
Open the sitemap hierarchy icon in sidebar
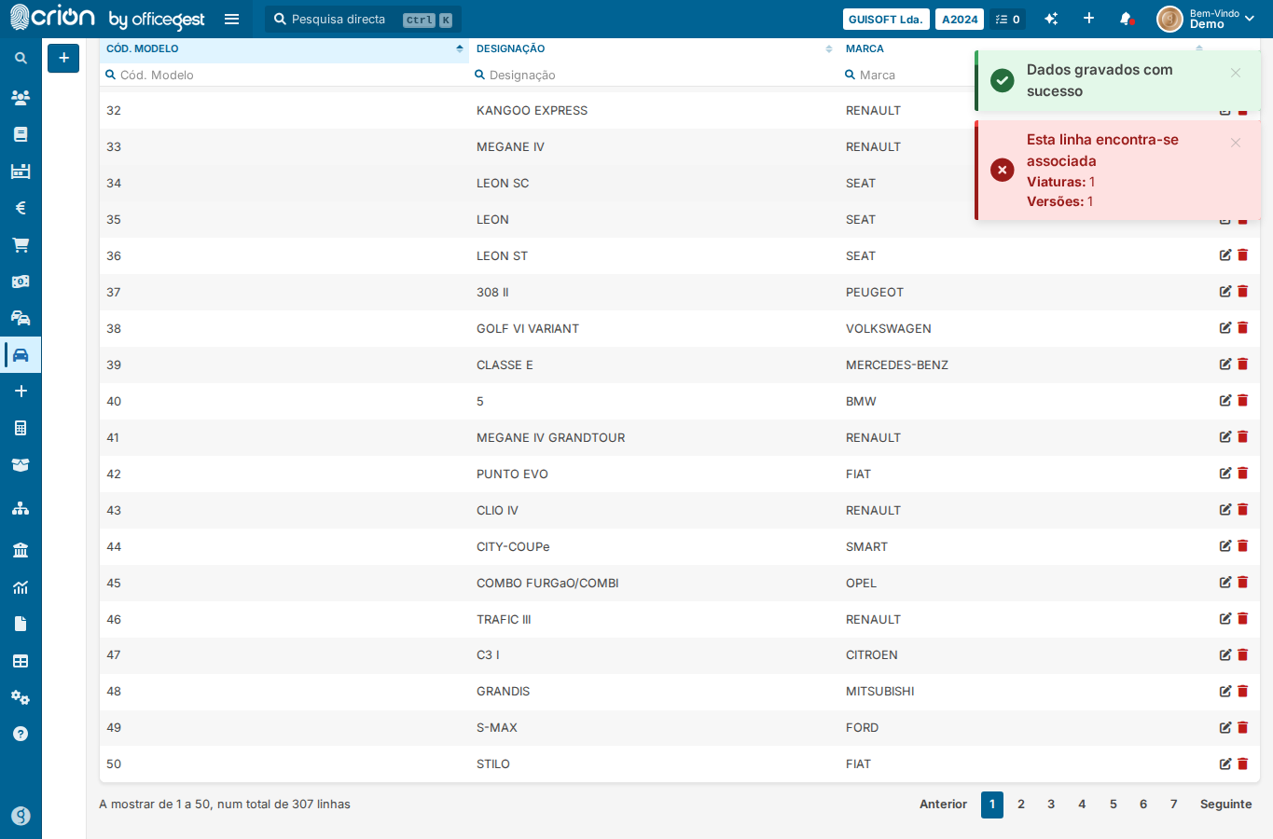coord(21,509)
